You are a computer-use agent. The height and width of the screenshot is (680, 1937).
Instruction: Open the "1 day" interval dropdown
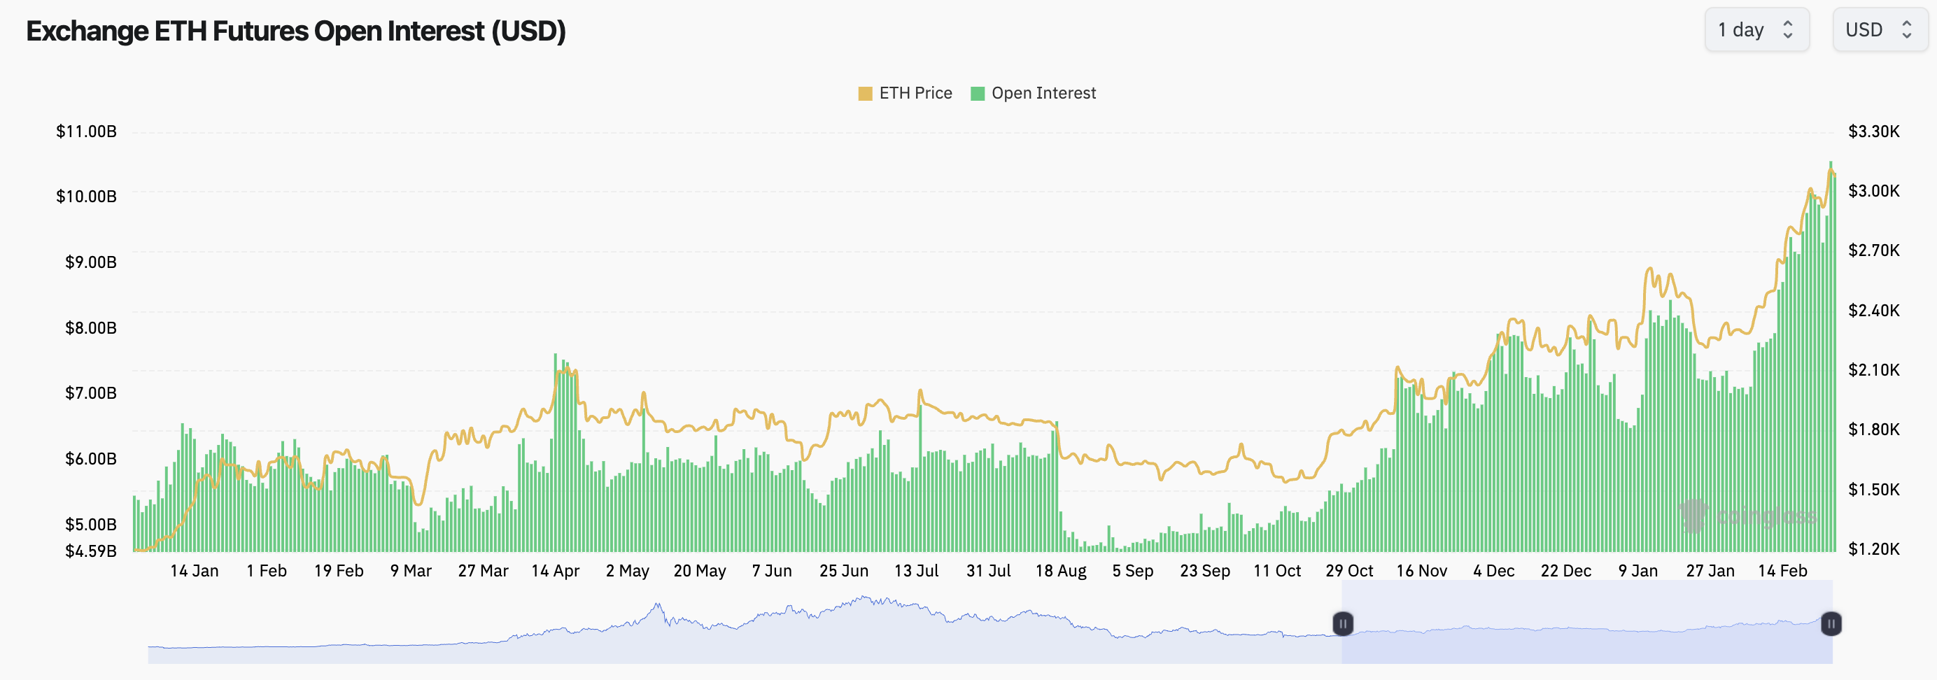[1756, 30]
